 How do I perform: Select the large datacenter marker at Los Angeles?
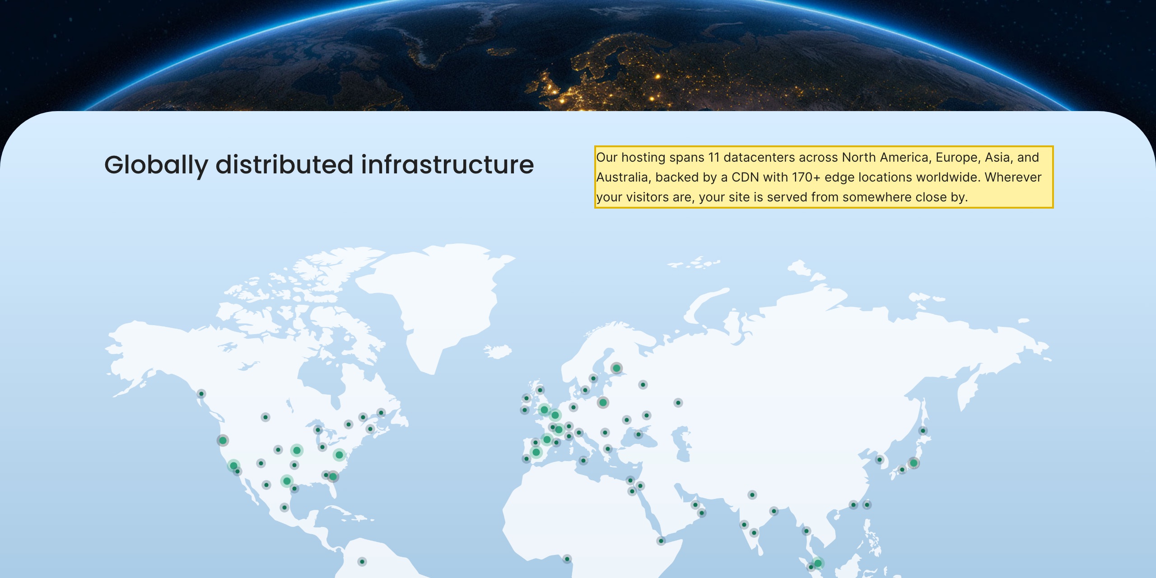click(233, 466)
